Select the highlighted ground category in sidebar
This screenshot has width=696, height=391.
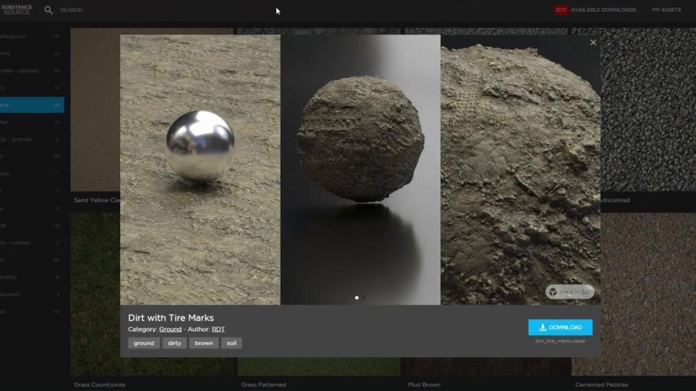[32, 105]
